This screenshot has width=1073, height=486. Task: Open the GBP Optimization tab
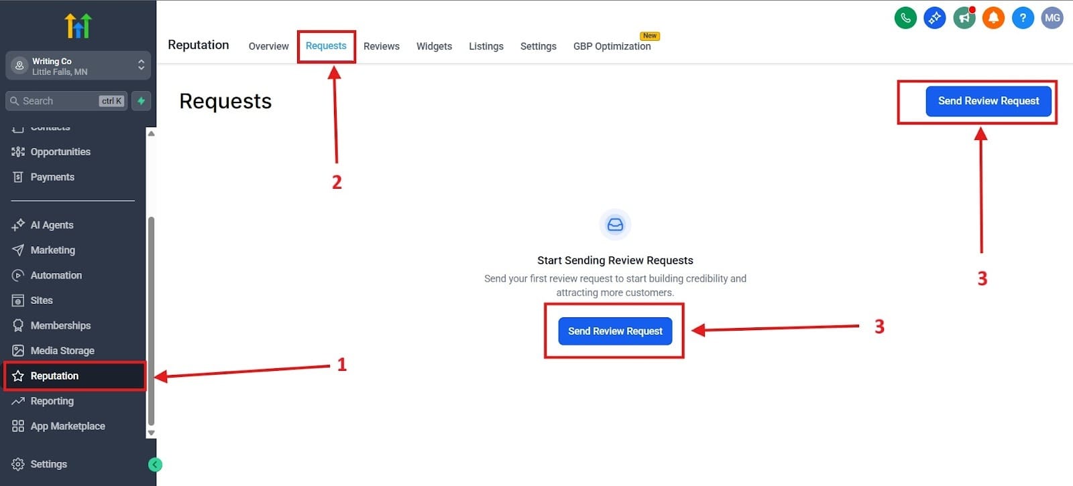point(612,46)
